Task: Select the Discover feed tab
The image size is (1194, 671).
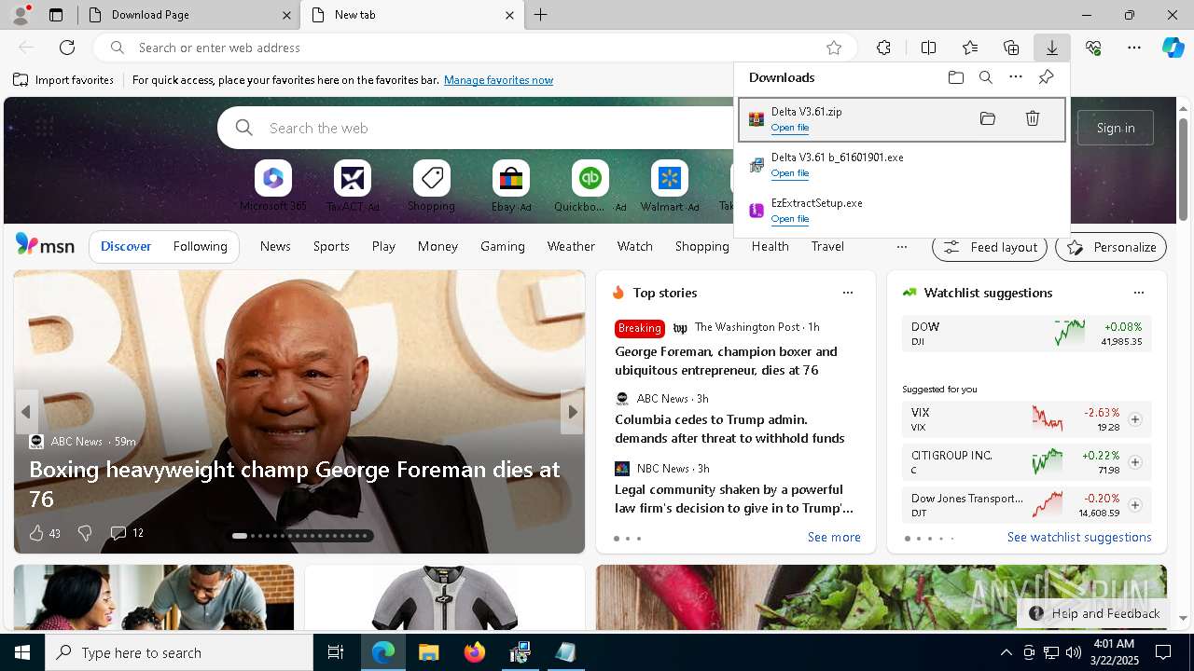Action: click(x=126, y=246)
